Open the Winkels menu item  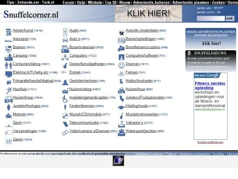click(x=95, y=3)
